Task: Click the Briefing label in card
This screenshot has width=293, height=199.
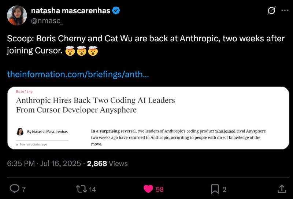Action: coord(24,91)
